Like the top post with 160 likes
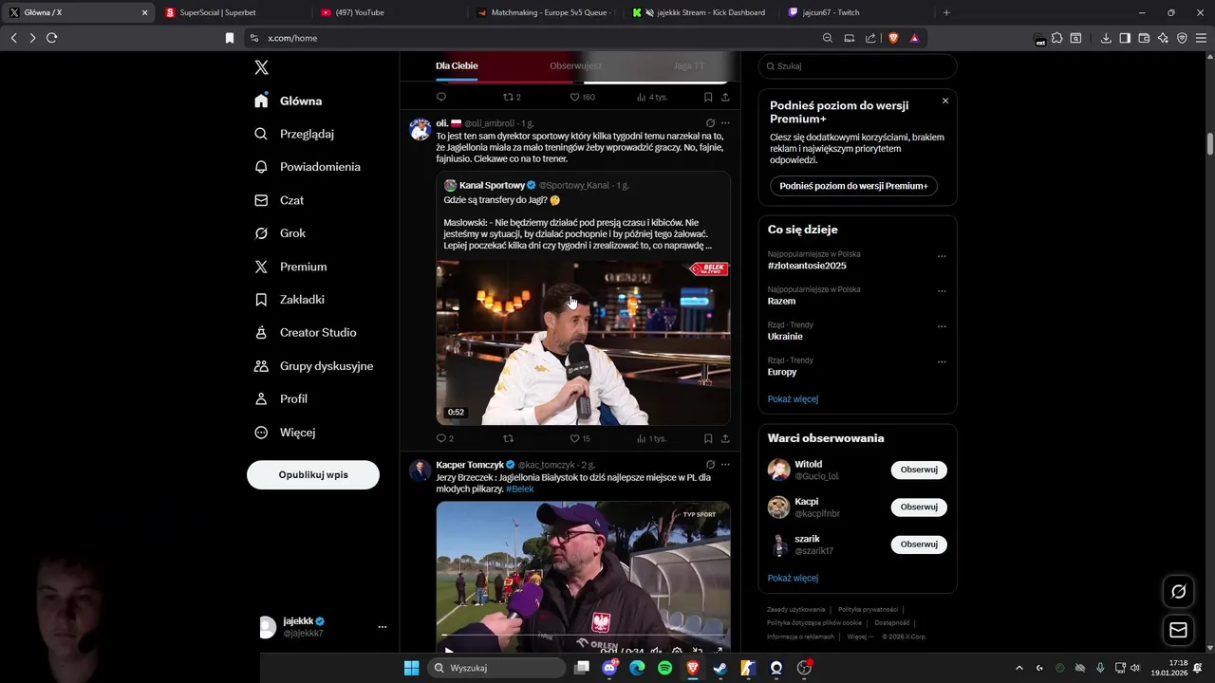This screenshot has height=683, width=1215. click(x=582, y=97)
